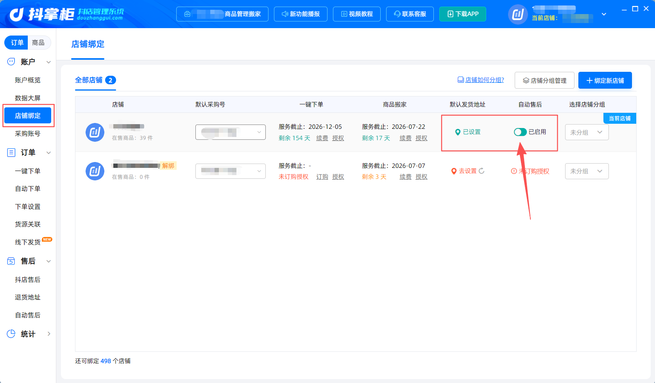This screenshot has height=383, width=655.
Task: Collapse the 账户 sidebar section chevron
Action: [x=49, y=62]
